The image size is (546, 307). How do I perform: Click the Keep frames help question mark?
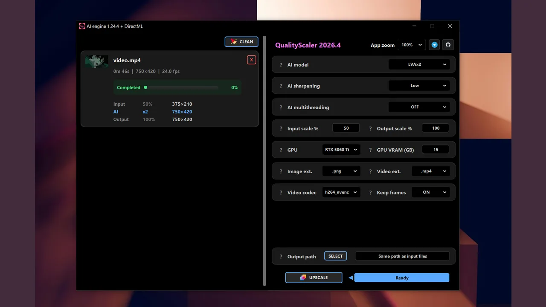click(x=370, y=193)
